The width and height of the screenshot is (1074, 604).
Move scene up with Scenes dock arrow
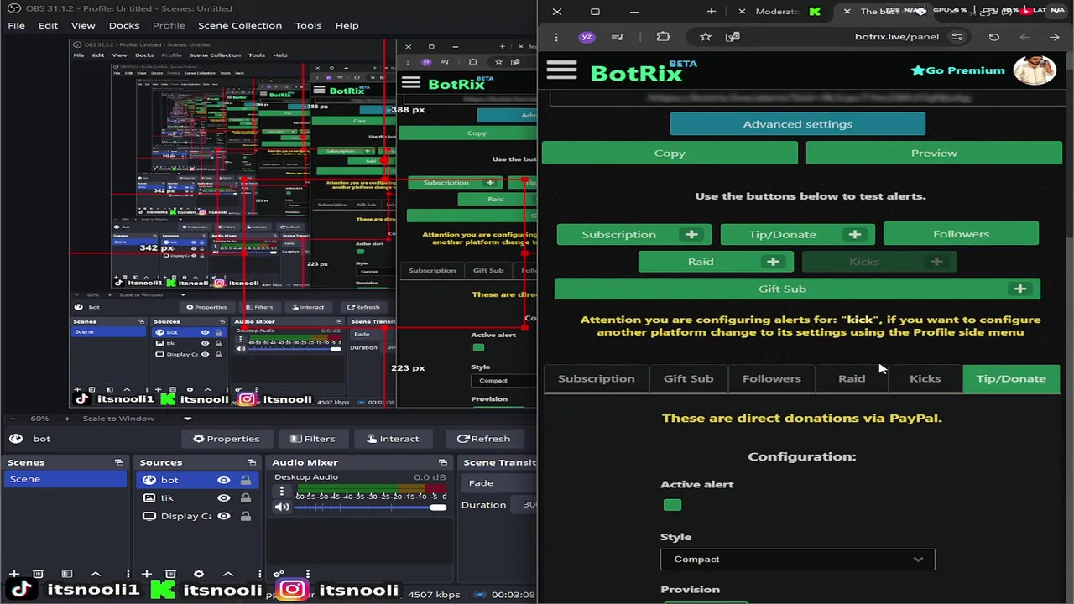point(95,574)
